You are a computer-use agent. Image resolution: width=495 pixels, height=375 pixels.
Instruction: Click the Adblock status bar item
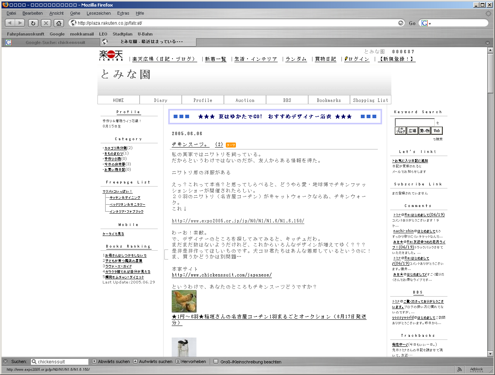coord(476,370)
